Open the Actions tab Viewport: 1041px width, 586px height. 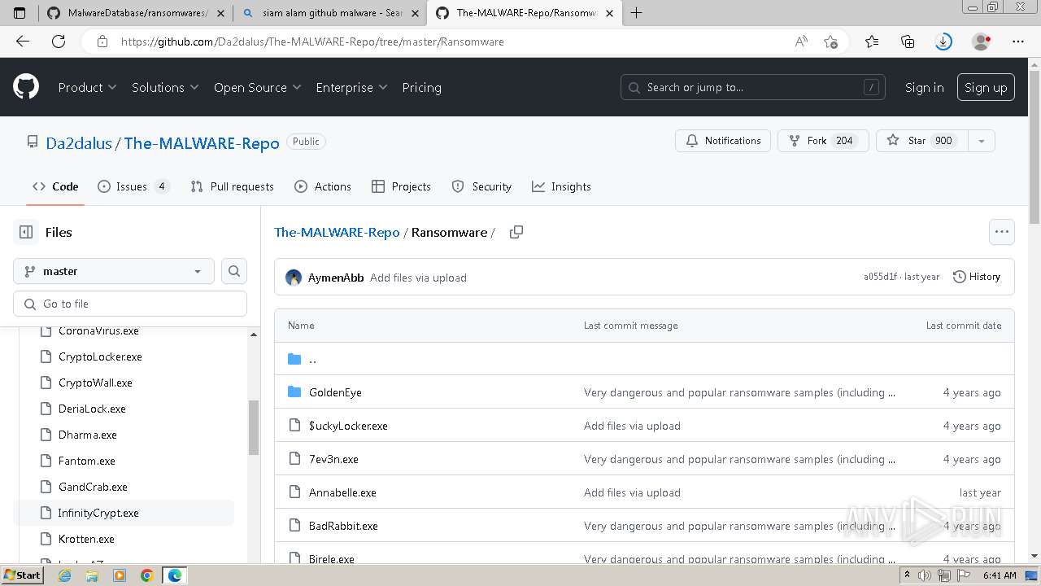[x=323, y=186]
